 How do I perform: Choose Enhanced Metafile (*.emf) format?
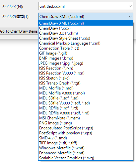point(86,153)
